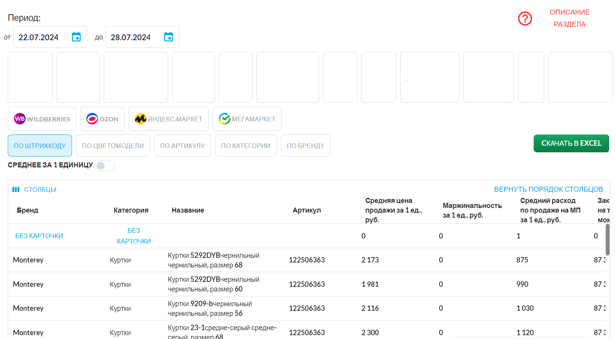Click the Маржинальность за 1 ед. header
This screenshot has height=339, width=615.
coord(472,210)
